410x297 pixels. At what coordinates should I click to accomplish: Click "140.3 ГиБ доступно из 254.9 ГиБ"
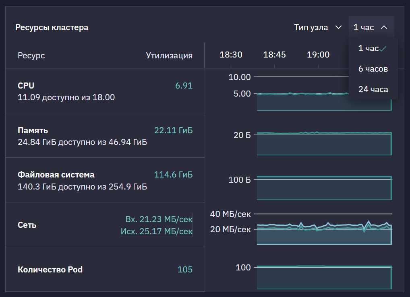pos(83,187)
